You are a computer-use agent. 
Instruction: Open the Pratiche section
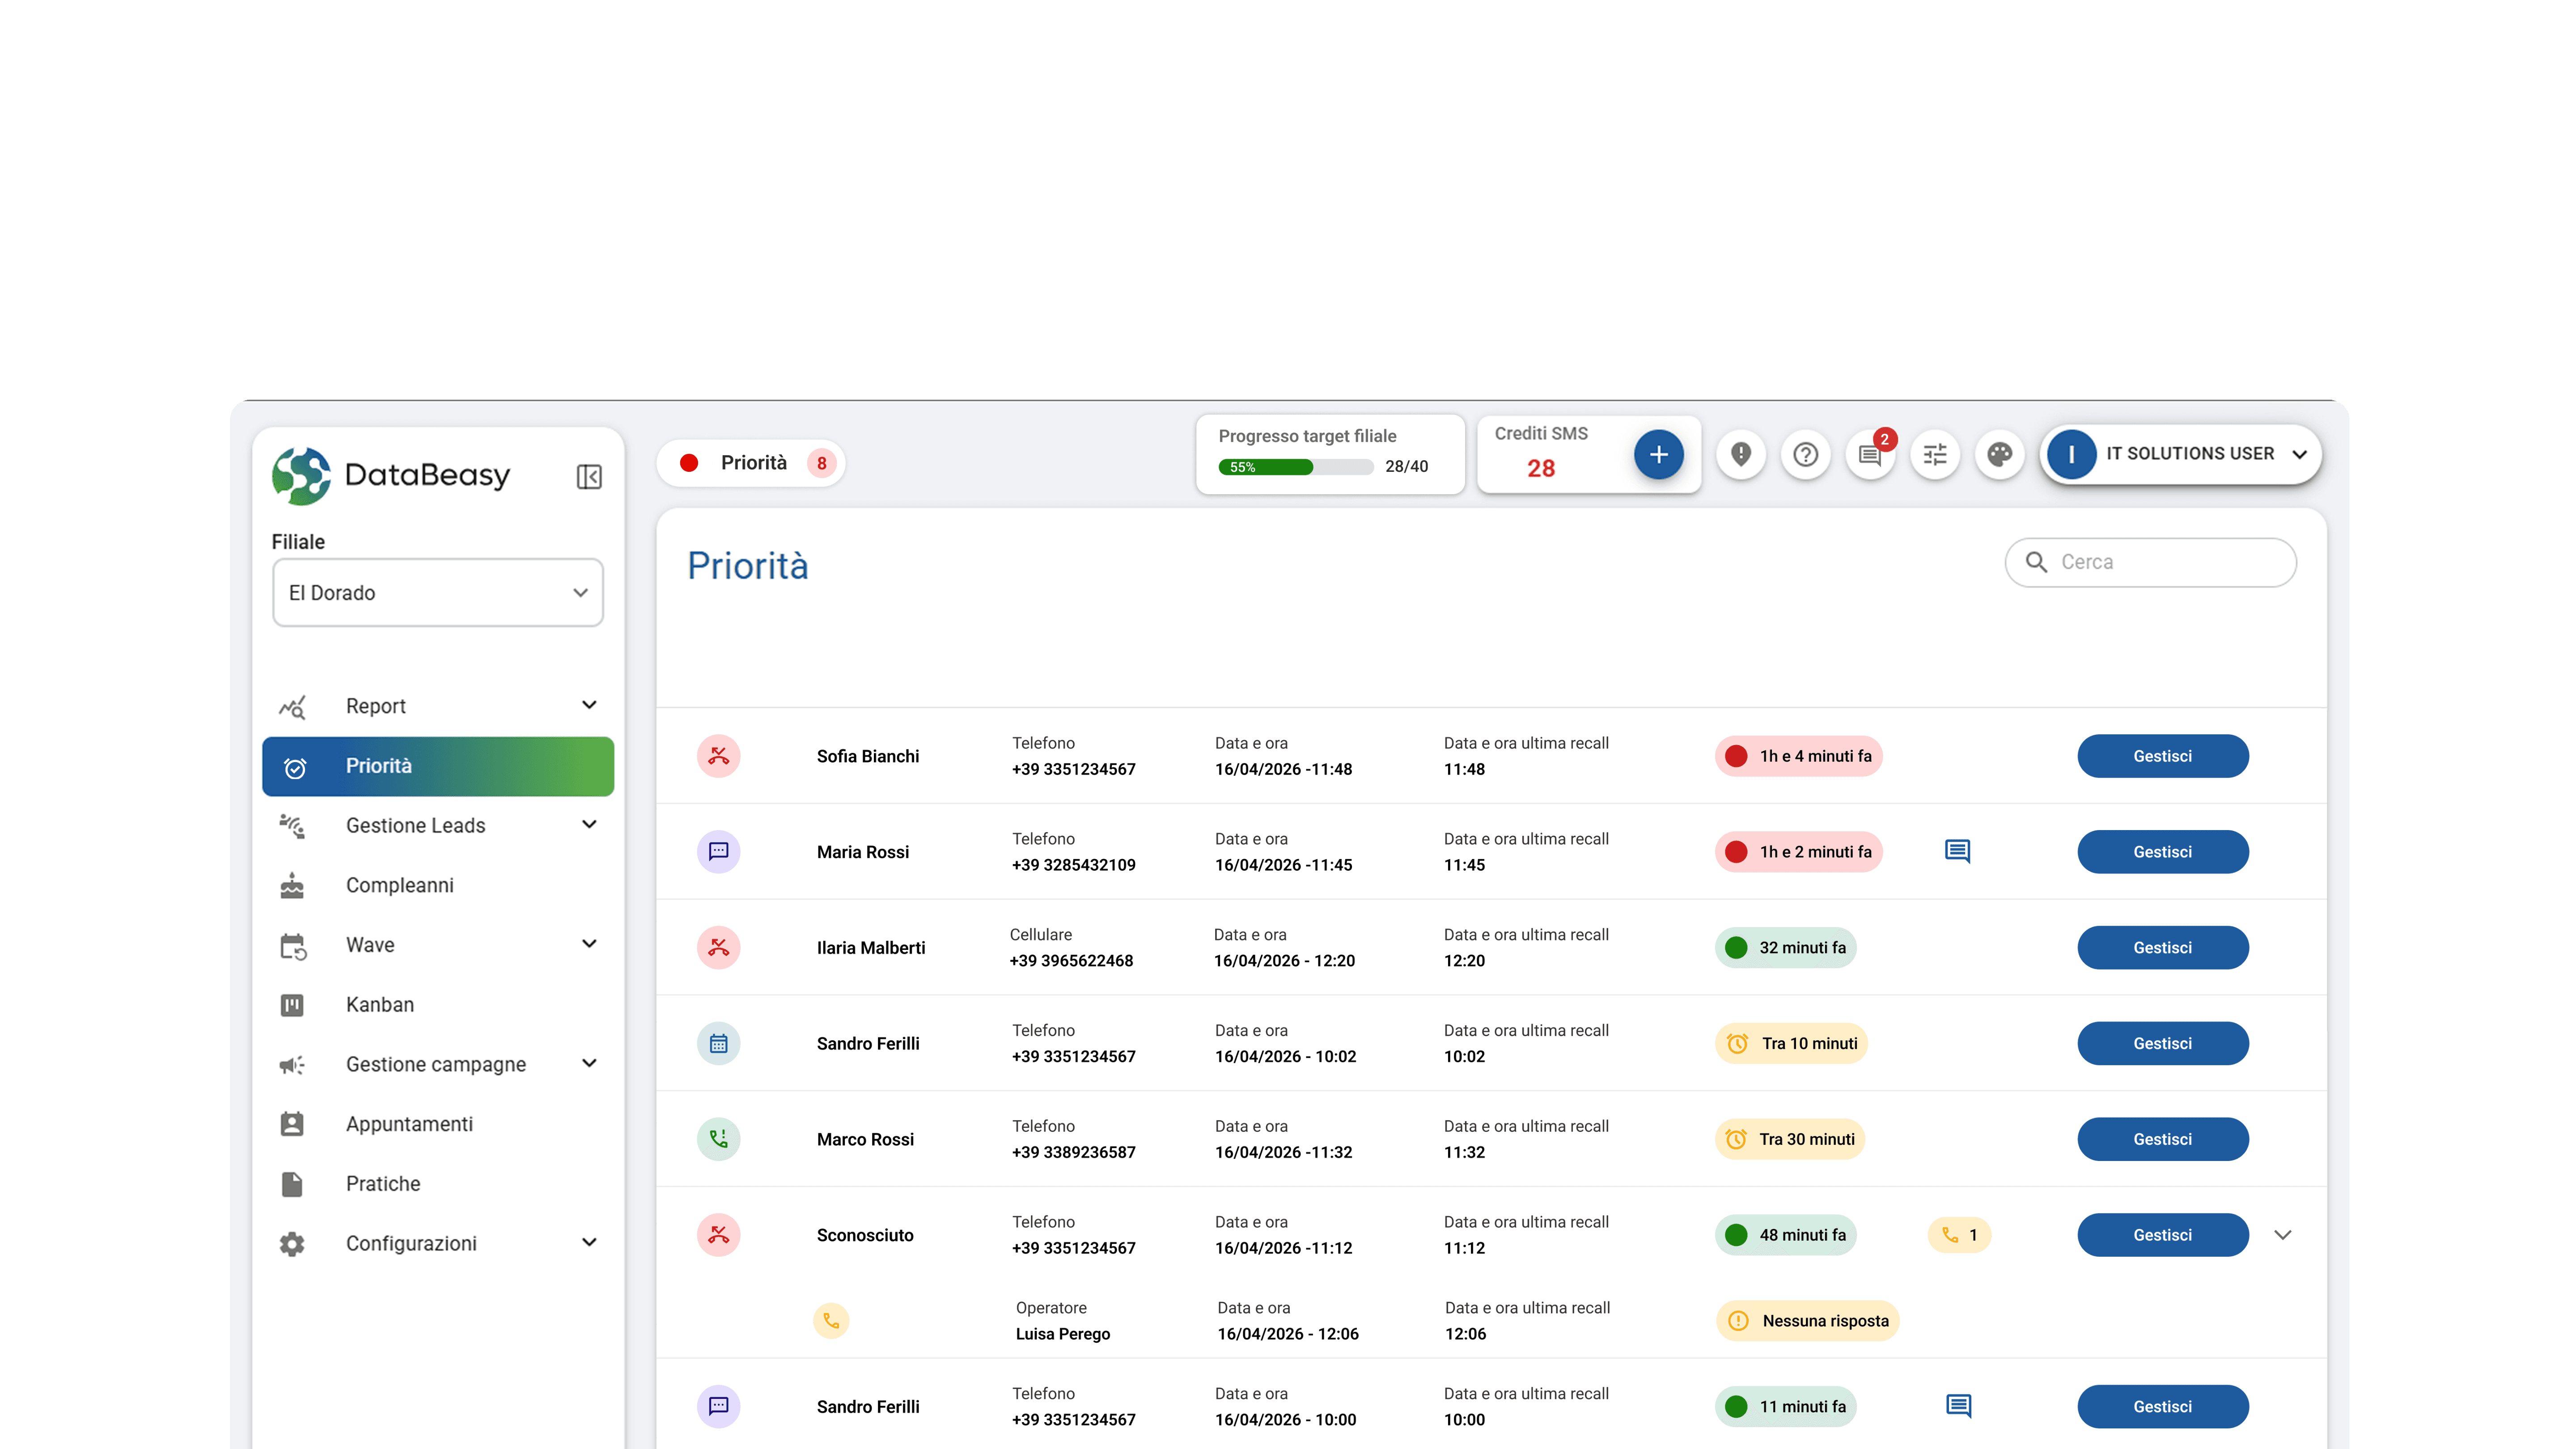pos(383,1183)
